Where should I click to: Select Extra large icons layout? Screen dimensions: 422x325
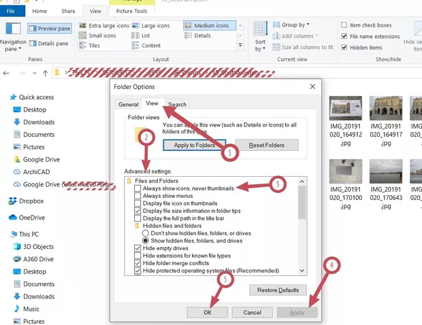pyautogui.click(x=84, y=26)
